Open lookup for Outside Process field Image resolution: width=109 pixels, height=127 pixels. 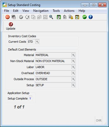tap(73, 79)
